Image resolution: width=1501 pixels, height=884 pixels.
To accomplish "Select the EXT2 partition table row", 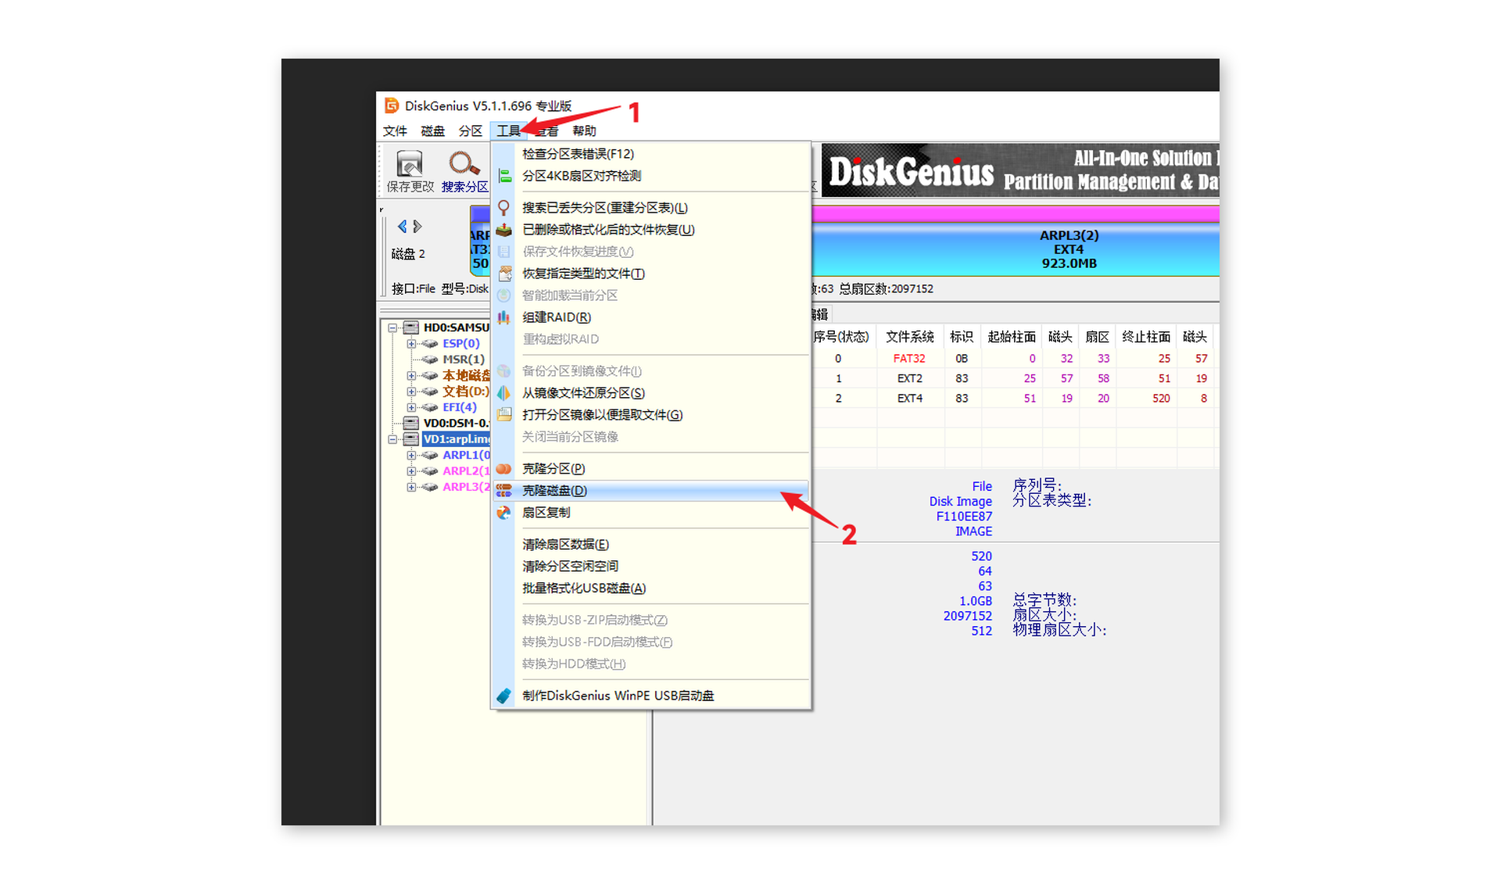I will coord(1015,378).
